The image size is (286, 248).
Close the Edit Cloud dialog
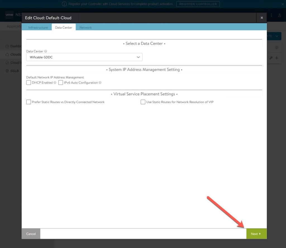(262, 18)
